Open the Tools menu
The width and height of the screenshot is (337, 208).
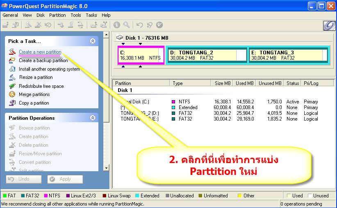point(76,15)
